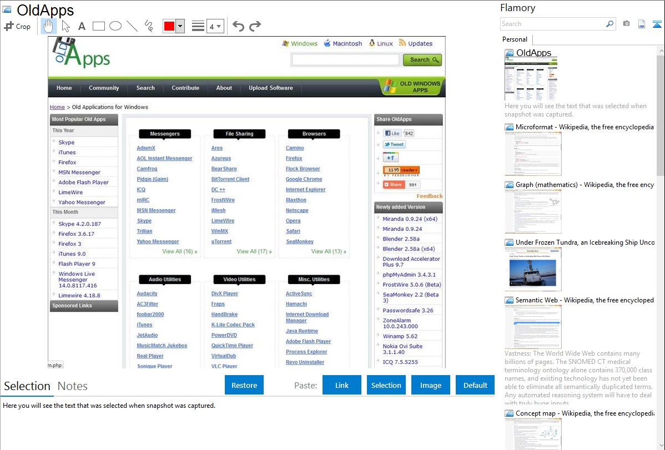The width and height of the screenshot is (665, 450).
Task: Click the Home breadcrumb link
Action: point(57,107)
